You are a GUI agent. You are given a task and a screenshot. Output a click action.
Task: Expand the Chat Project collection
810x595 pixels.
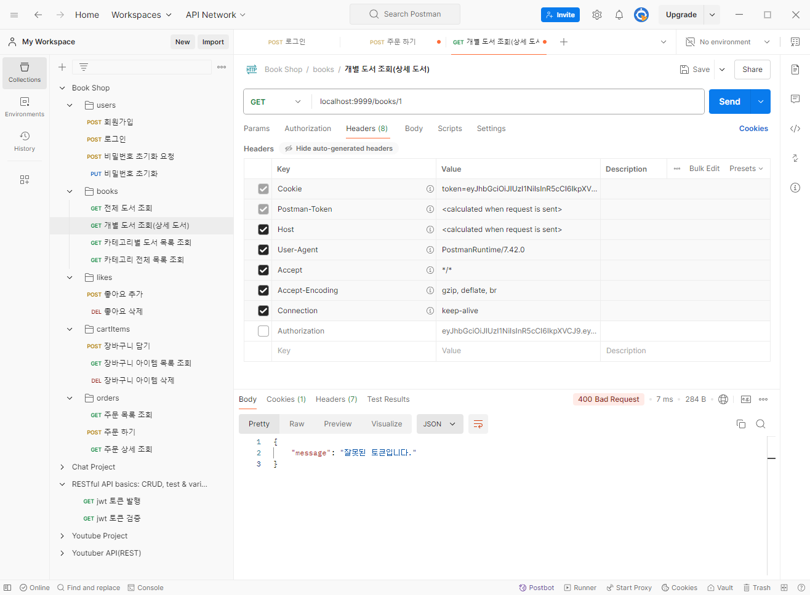62,467
